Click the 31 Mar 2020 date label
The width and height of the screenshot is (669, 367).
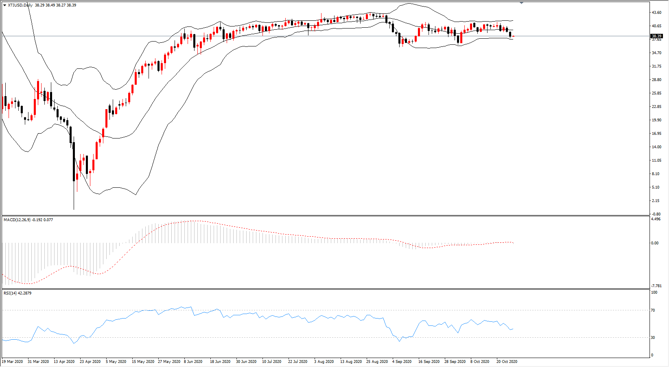[x=38, y=362]
